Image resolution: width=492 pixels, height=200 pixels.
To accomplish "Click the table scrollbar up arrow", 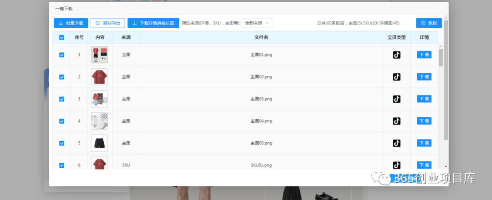I will click(441, 47).
